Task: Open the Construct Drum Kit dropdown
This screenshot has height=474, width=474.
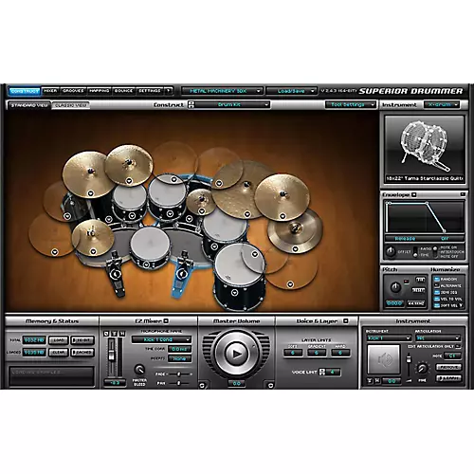Action: tap(232, 104)
